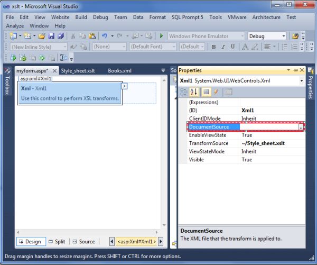Click the Foreground Color A icon
The width and height of the screenshot is (317, 265).
coord(245,47)
